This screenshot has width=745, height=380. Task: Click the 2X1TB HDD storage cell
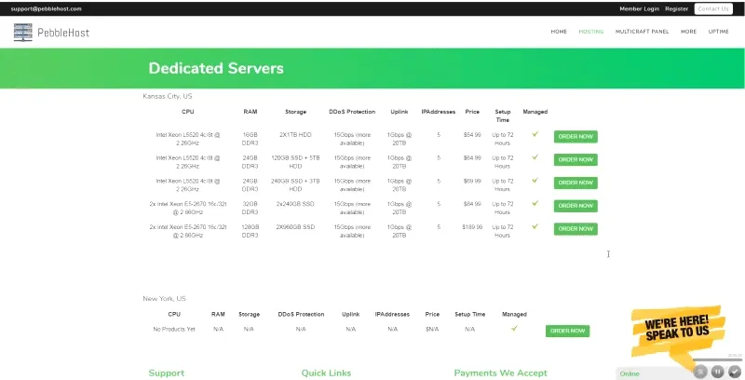point(295,135)
